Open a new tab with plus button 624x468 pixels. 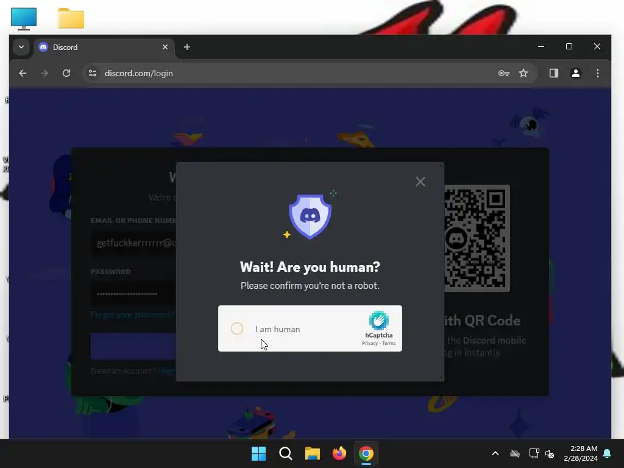[186, 47]
